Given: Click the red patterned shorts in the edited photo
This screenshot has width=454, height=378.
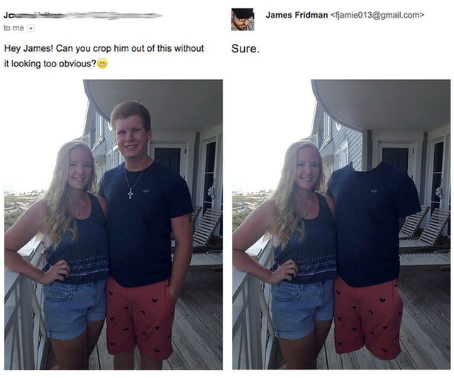Looking at the screenshot, I should [368, 317].
